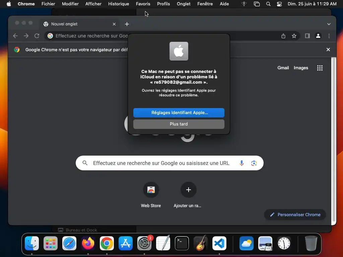Screen dimensions: 343x257
Task: Open Visual Studio Code from the Dock
Action: [219, 243]
